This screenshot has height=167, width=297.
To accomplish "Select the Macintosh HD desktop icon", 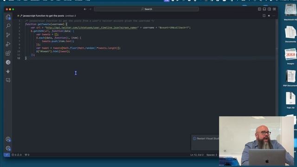I will coord(290,12).
